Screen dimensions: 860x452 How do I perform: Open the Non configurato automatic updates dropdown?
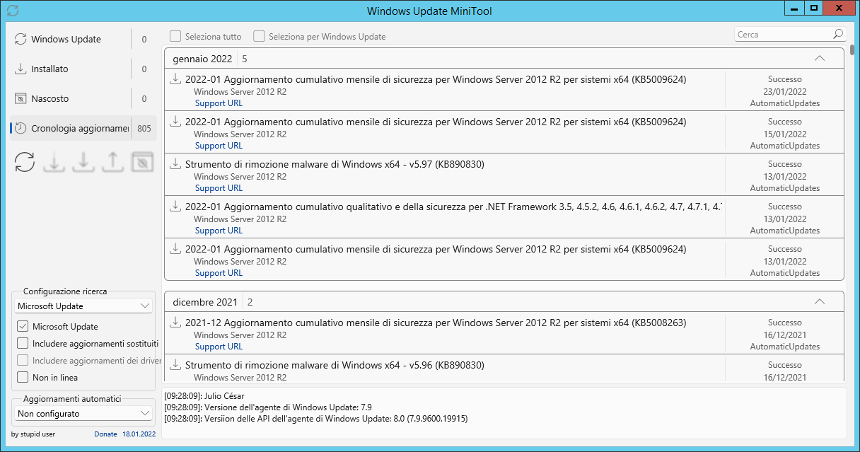(83, 413)
